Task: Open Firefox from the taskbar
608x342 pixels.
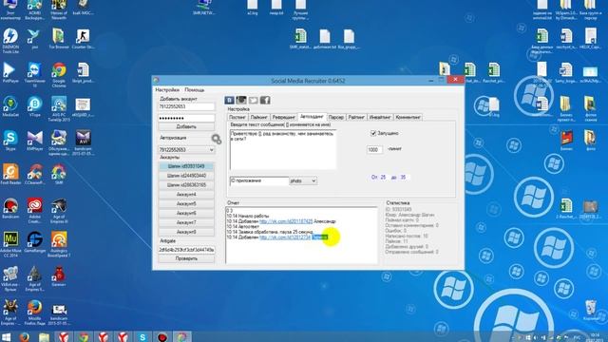Action: coord(25,337)
